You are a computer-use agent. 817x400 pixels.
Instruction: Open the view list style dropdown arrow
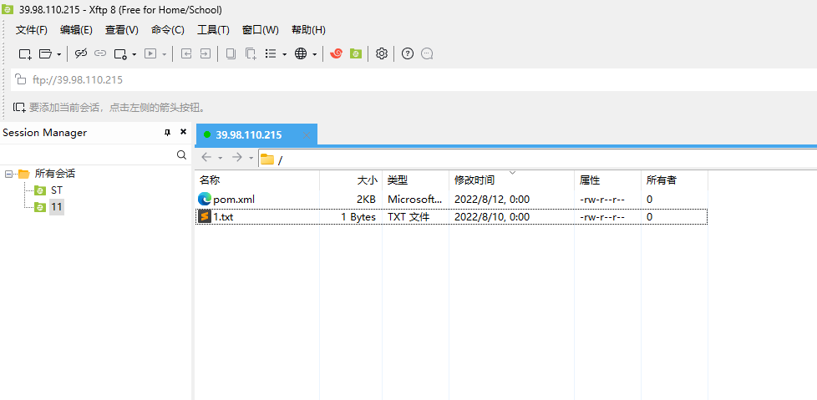click(x=284, y=54)
